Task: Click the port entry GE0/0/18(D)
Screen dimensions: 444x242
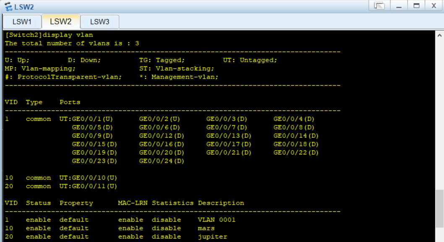Action: (x=296, y=144)
